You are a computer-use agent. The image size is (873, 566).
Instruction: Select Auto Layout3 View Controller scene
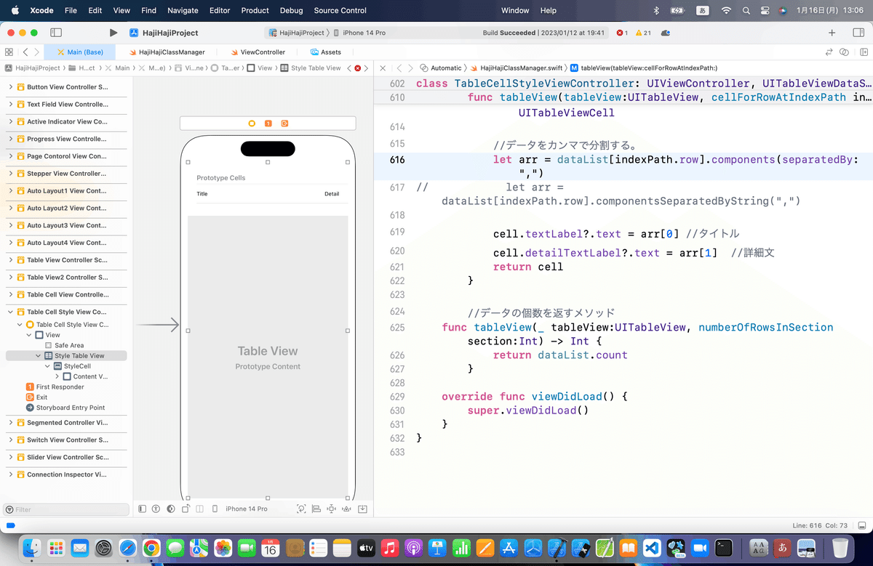tap(62, 225)
